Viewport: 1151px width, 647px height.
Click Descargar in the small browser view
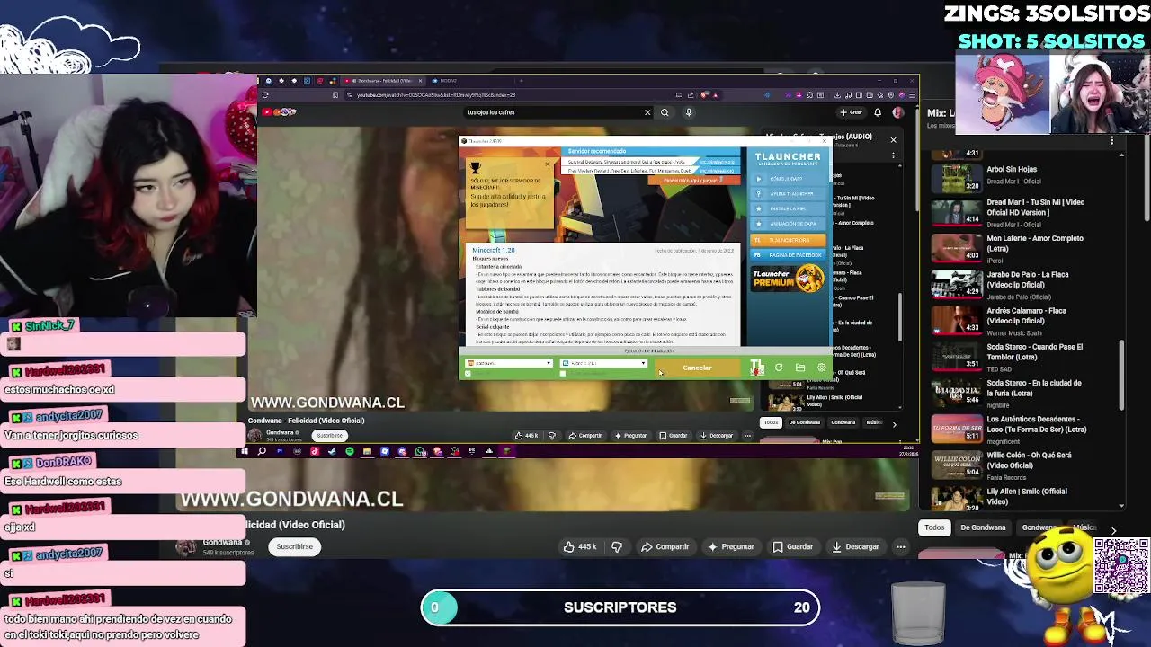[717, 436]
